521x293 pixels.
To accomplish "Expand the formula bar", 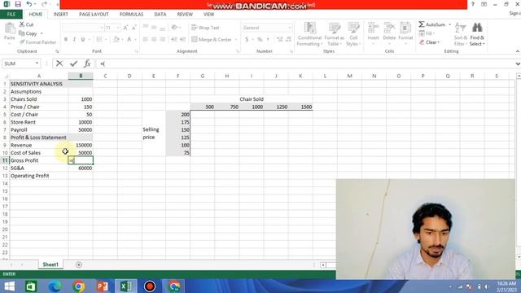I will pos(518,63).
